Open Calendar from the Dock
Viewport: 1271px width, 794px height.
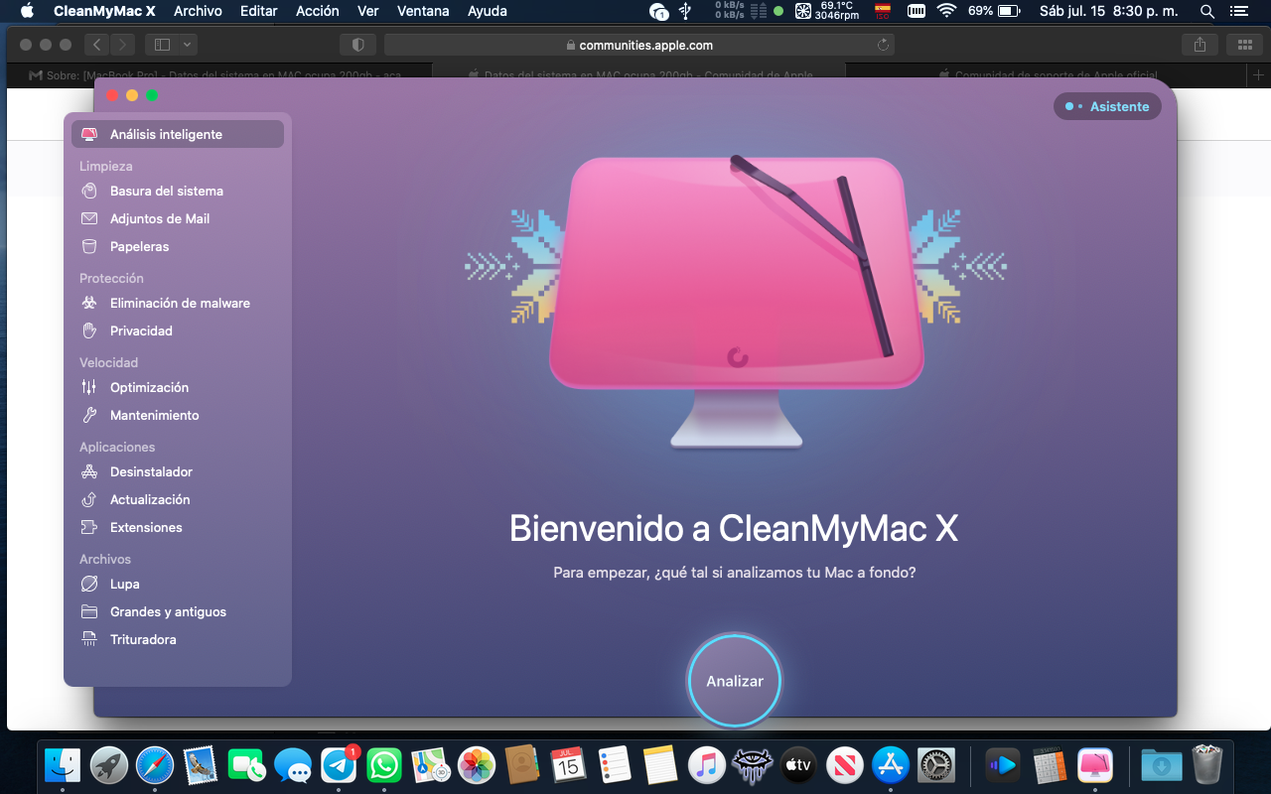(568, 765)
